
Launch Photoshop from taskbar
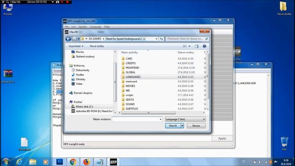59,162
